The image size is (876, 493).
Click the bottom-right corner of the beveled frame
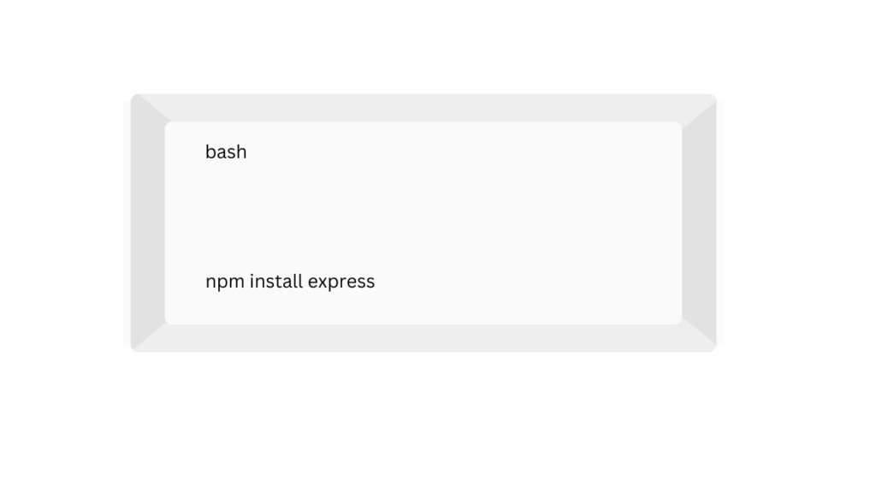(710, 345)
